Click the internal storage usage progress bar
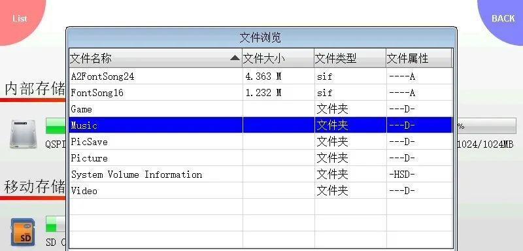The width and height of the screenshot is (523, 251). pos(56,125)
